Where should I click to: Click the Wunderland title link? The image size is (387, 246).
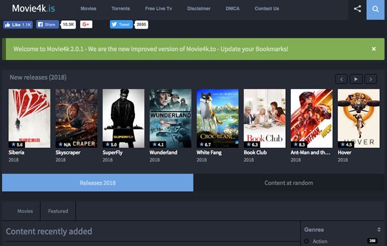tap(163, 152)
